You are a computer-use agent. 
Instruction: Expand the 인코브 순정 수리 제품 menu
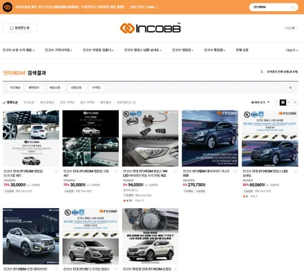pos(19,50)
